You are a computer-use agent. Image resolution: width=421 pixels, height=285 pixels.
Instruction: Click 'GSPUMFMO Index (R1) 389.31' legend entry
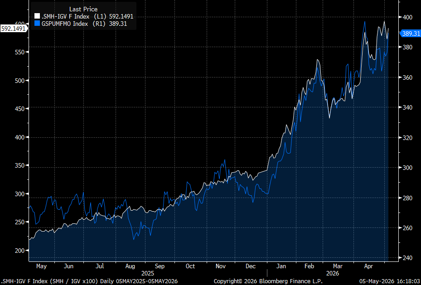[81, 24]
